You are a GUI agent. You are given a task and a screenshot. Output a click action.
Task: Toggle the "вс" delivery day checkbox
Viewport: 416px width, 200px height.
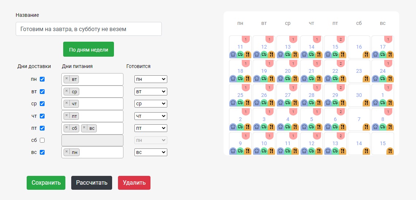(42, 152)
